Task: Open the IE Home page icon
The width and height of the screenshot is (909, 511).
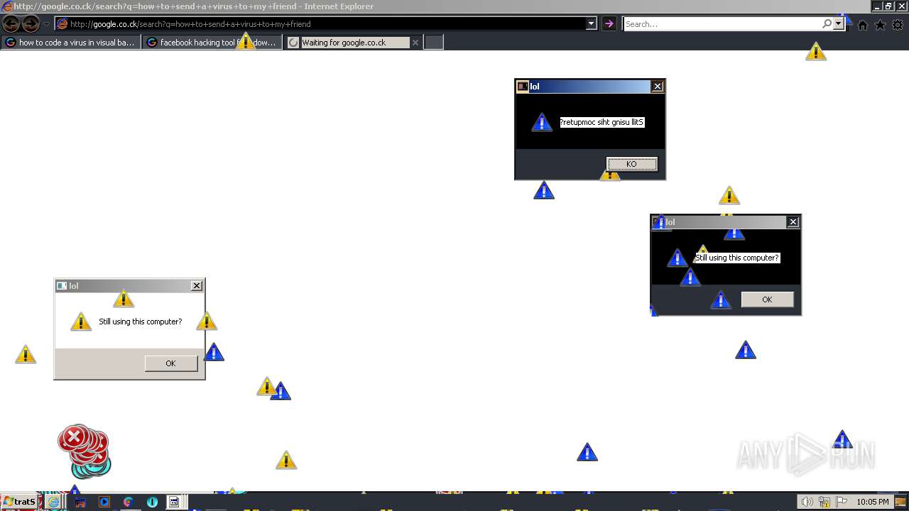Action: 863,25
